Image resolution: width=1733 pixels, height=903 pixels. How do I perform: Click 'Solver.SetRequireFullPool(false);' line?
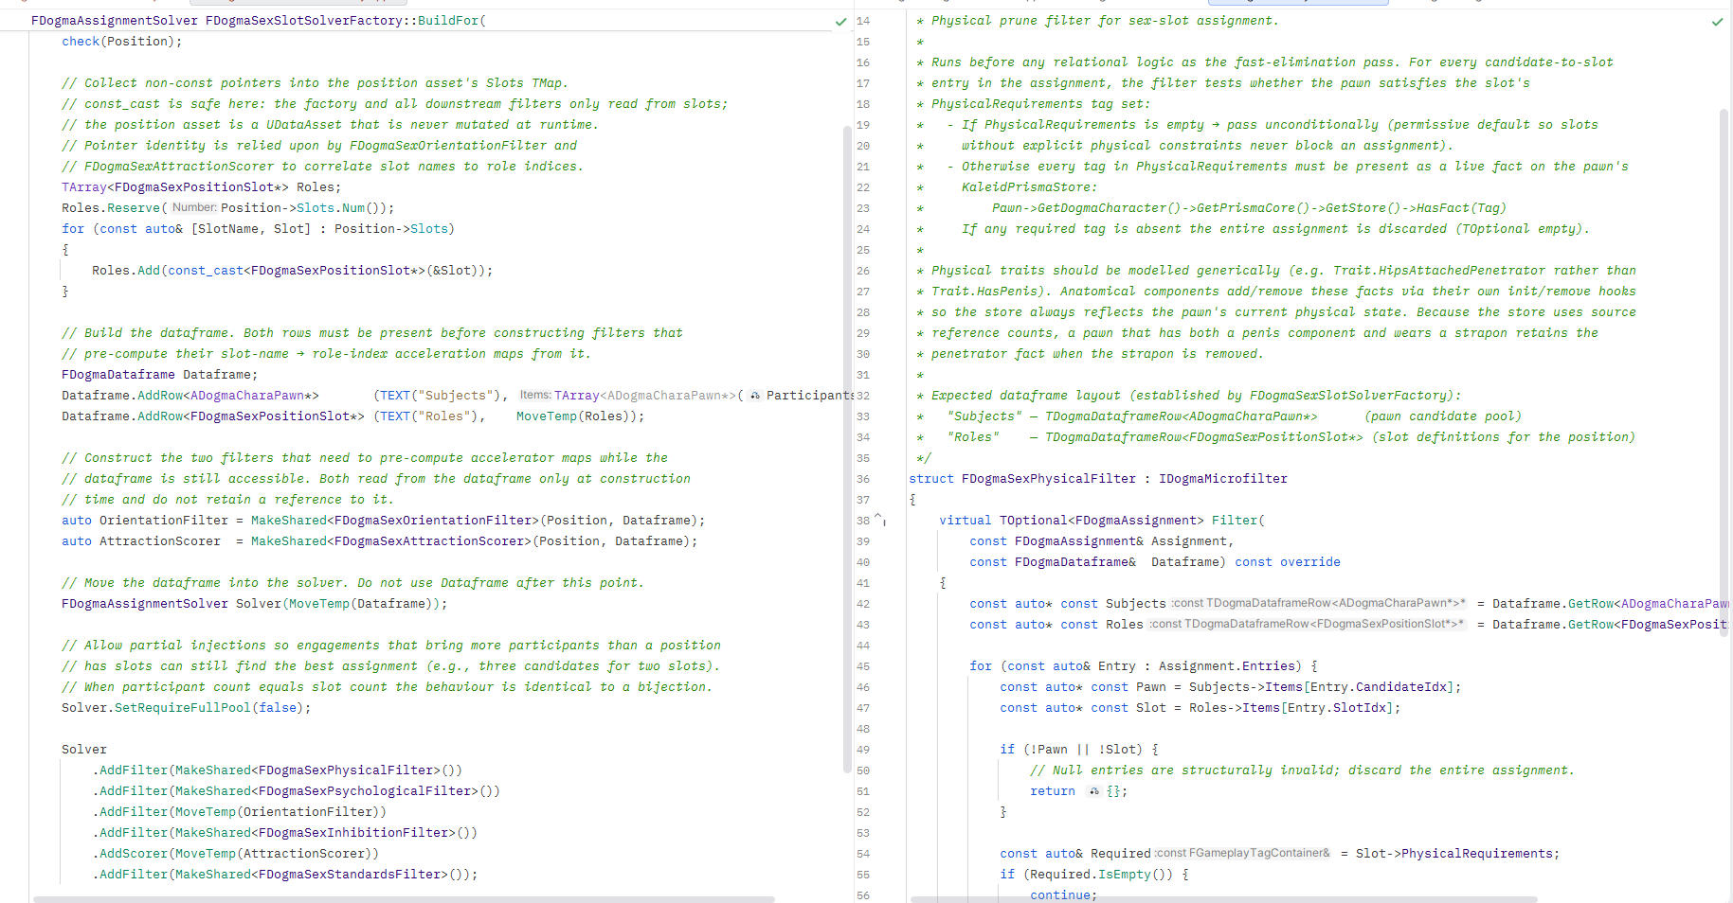[x=187, y=708]
